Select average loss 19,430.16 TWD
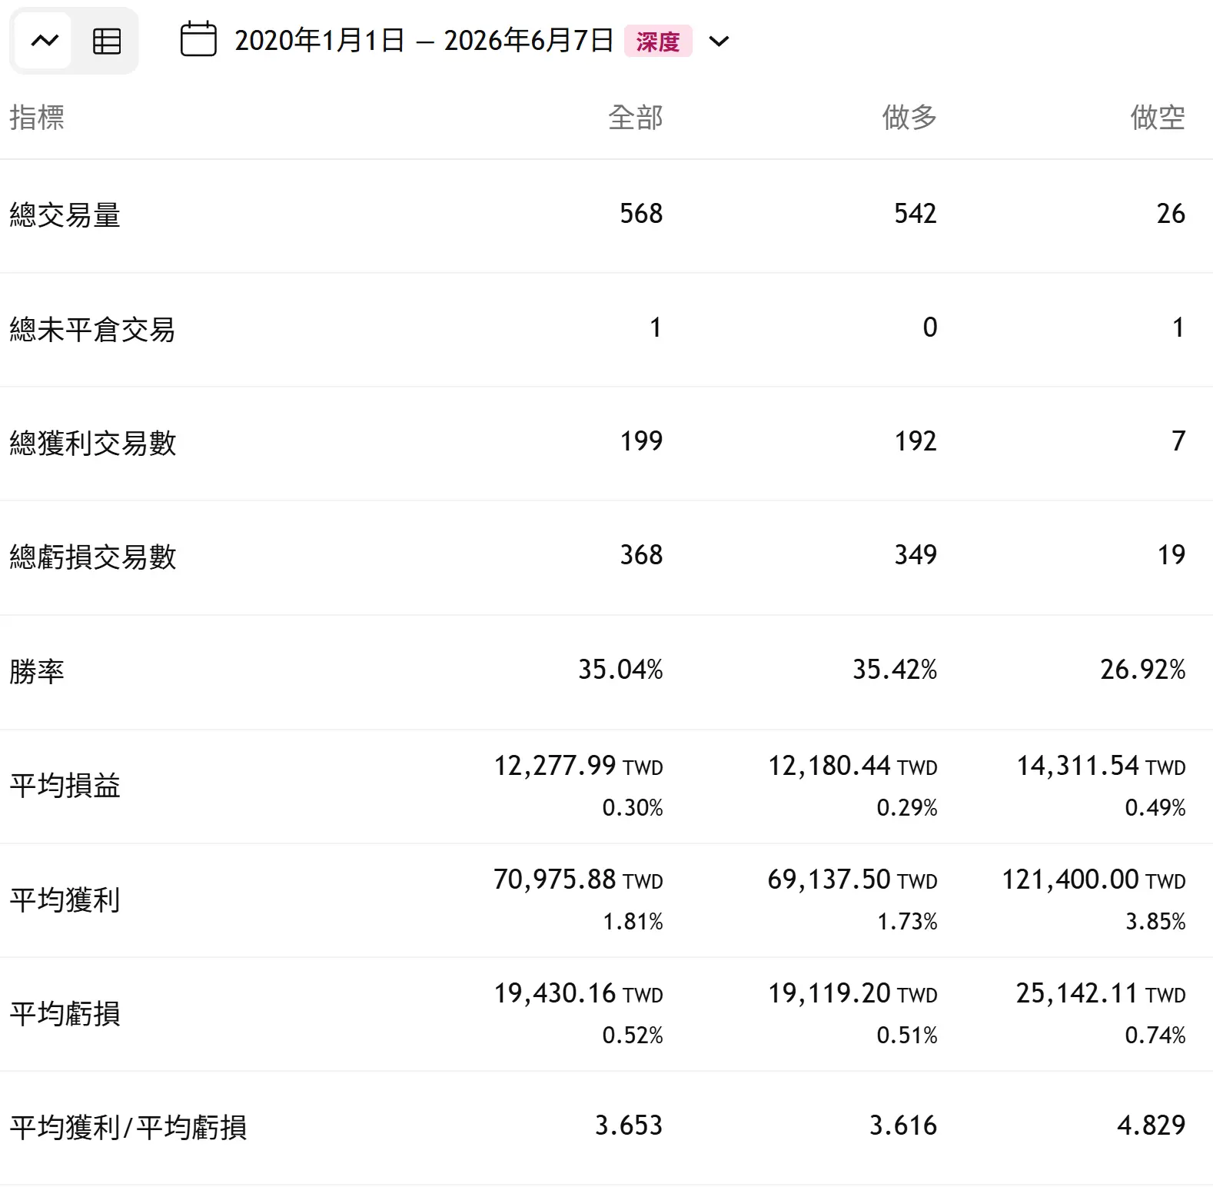 pyautogui.click(x=578, y=993)
